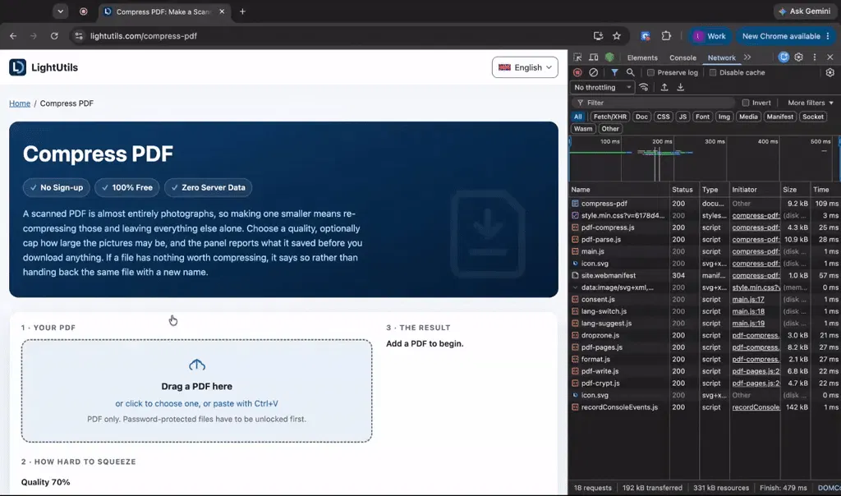
Task: Sort requests by the Name column
Action: (619, 189)
